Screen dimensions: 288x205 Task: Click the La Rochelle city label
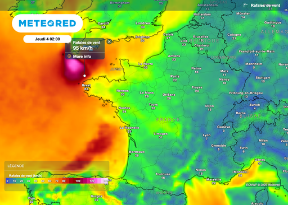click(129, 128)
